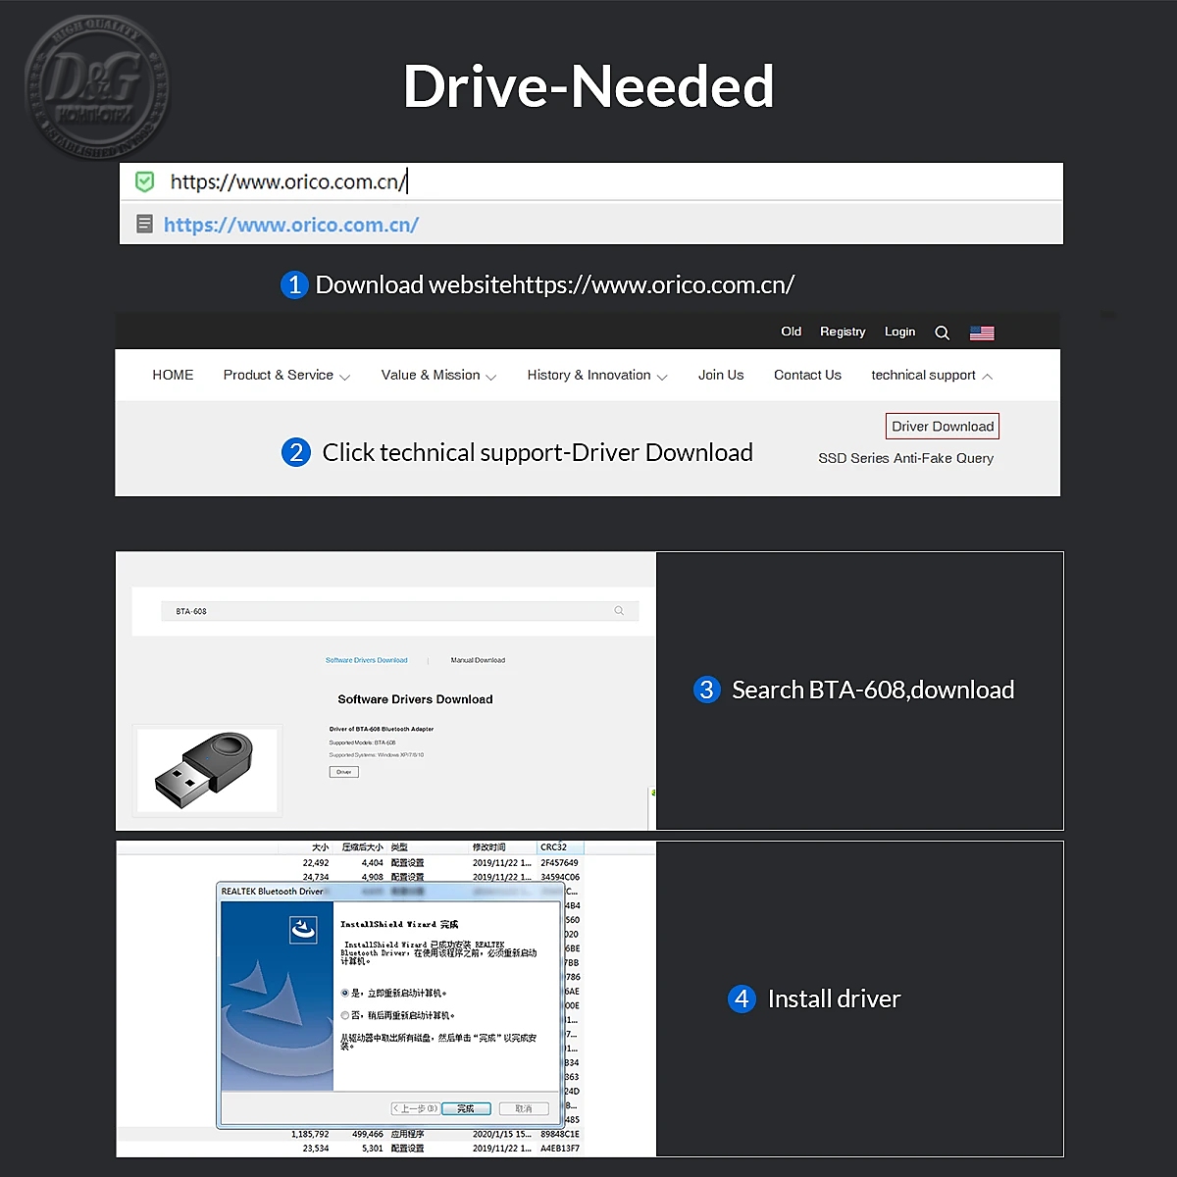This screenshot has height=1177, width=1177.
Task: Select the 'restart computer later' radio option
Action: [345, 1015]
